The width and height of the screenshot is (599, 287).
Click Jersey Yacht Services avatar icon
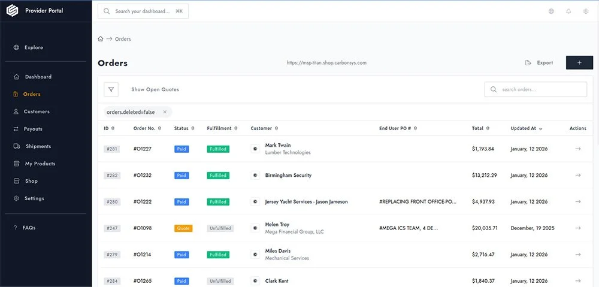point(255,201)
